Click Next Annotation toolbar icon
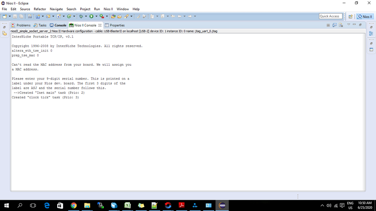The height and width of the screenshot is (211, 376). 152,16
